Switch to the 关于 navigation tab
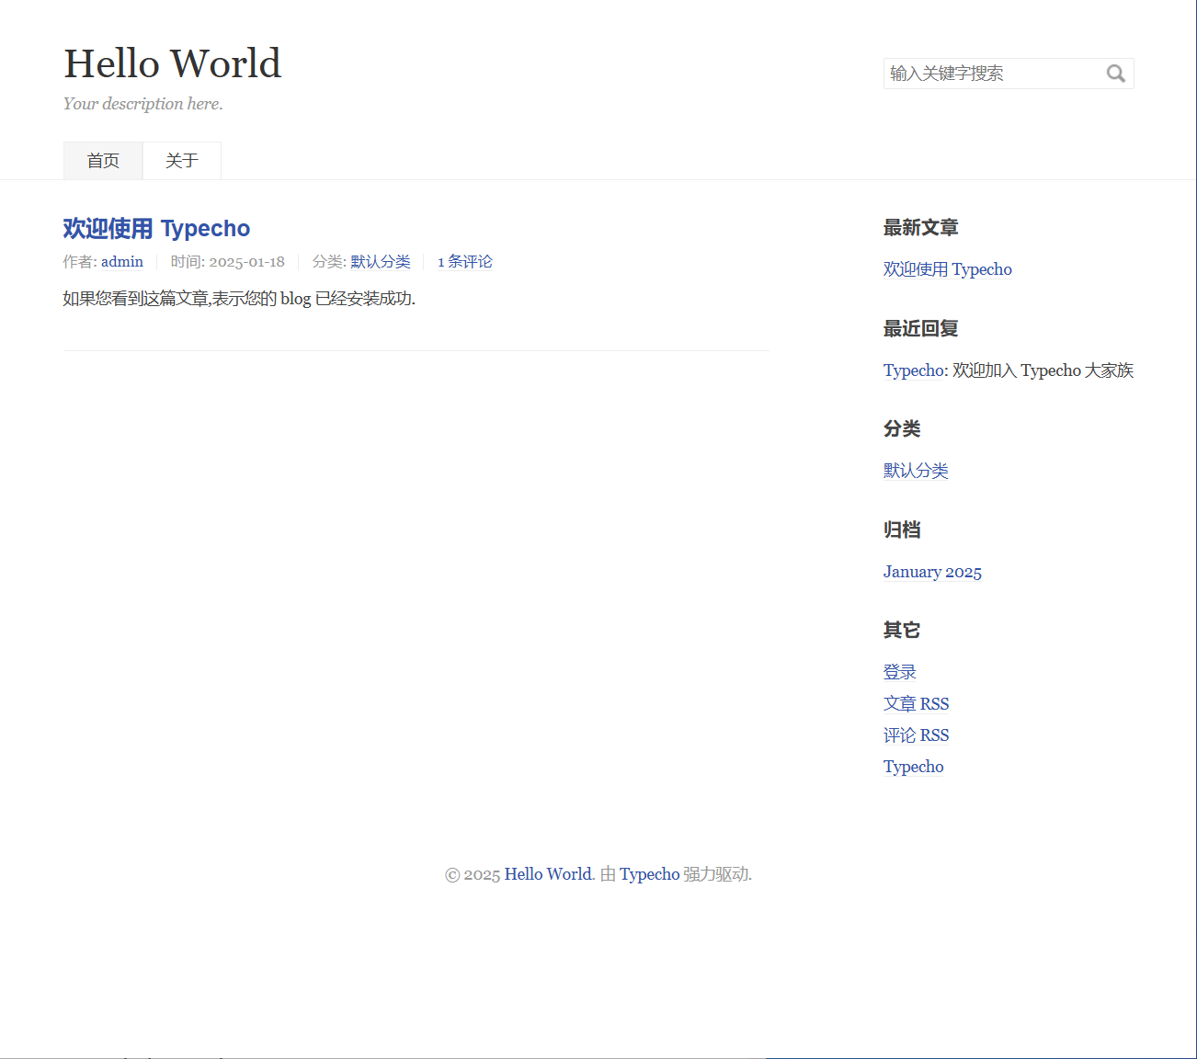Viewport: 1197px width, 1059px height. [182, 161]
